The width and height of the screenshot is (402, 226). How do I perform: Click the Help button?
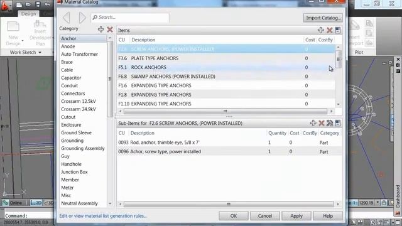[x=328, y=216]
